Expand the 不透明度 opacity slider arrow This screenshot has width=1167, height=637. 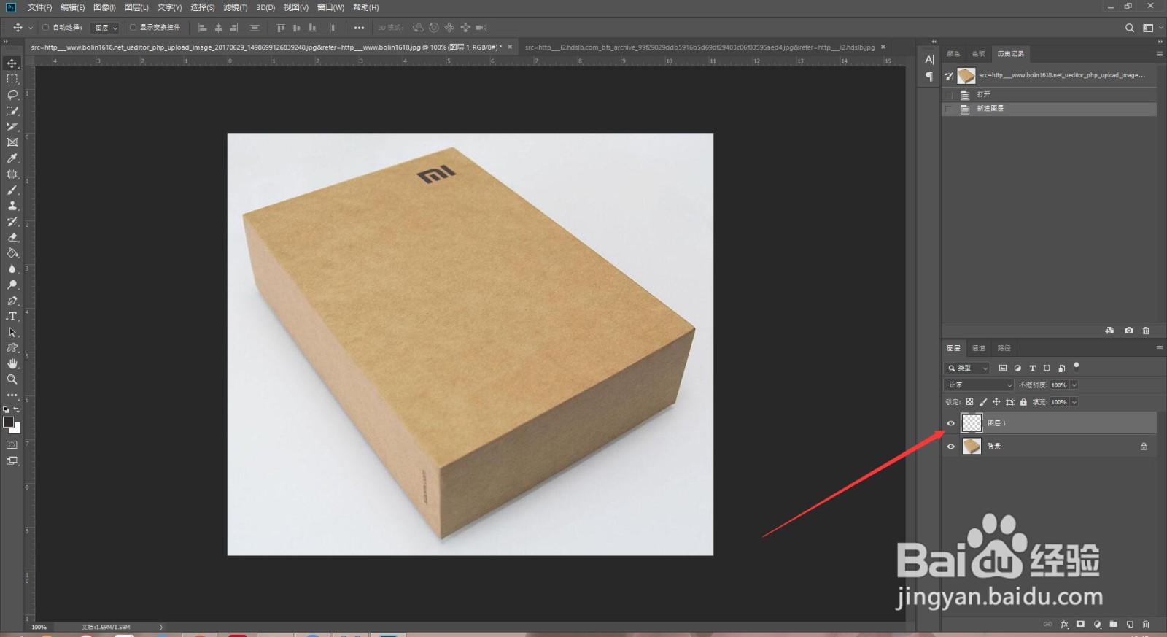click(1074, 385)
